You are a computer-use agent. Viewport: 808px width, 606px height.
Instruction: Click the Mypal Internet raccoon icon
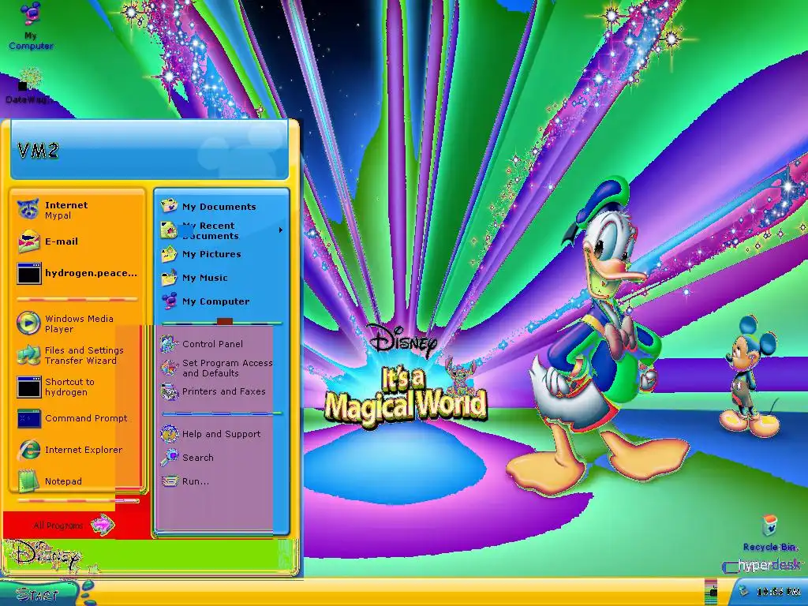pos(28,209)
